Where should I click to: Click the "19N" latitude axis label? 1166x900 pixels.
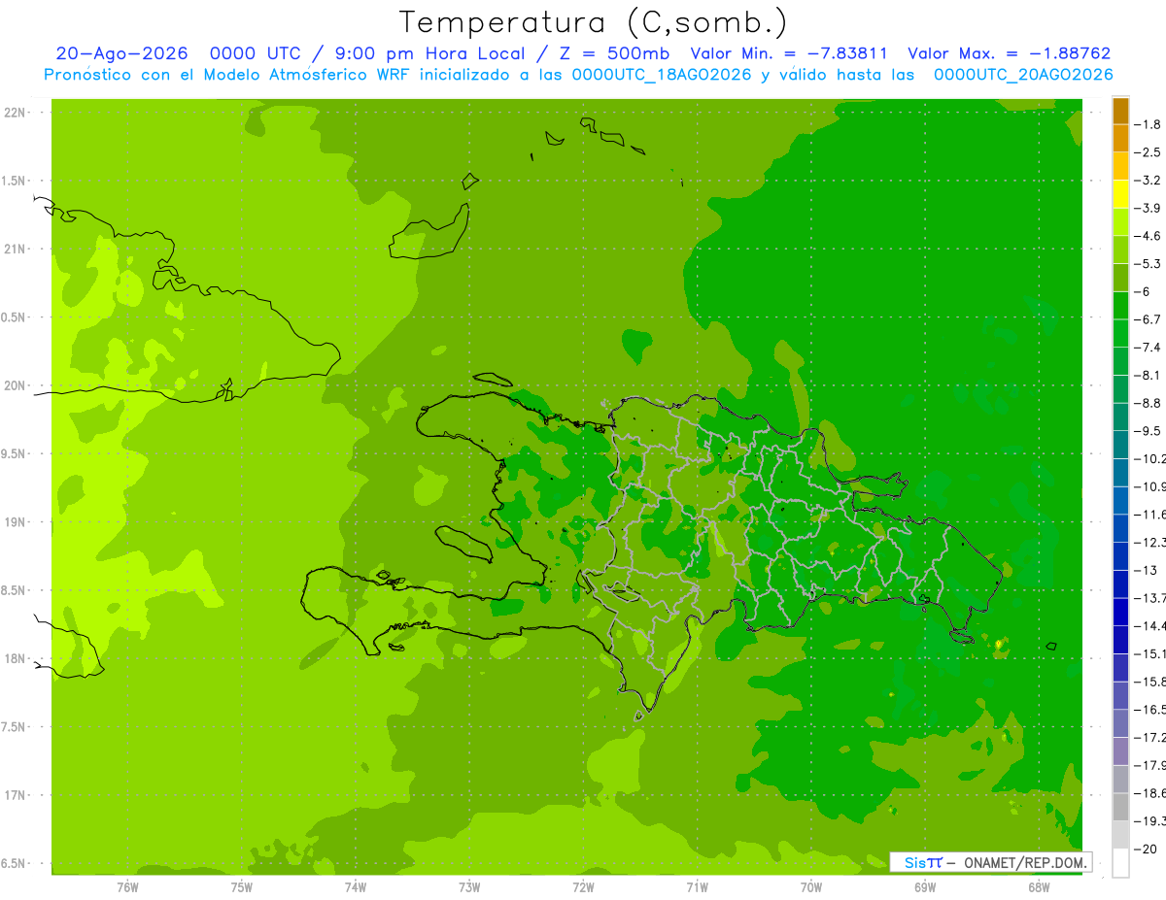(x=16, y=522)
